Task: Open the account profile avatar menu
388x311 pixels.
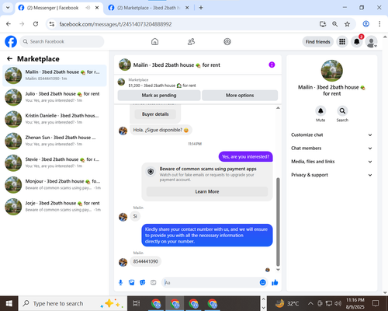Action: (372, 42)
